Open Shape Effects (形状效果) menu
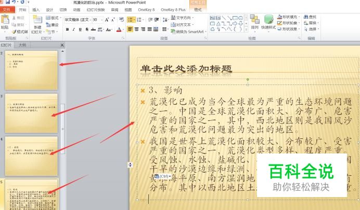360x210 pixels. pyautogui.click(x=289, y=29)
